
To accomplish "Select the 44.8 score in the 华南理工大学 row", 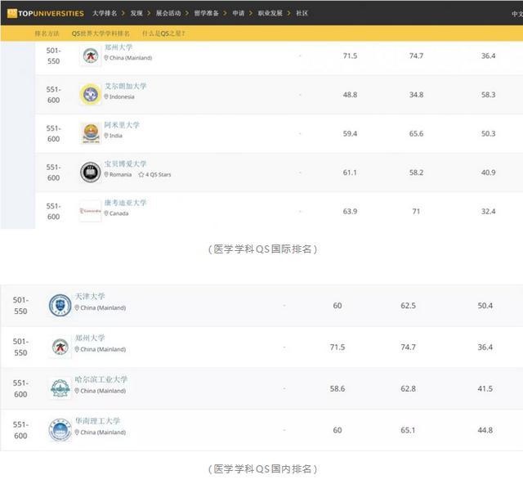I will 485,430.
